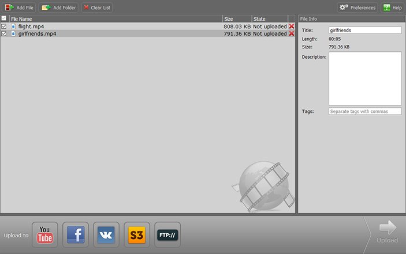Choose YouTube as upload destination
This screenshot has width=406, height=254.
pyautogui.click(x=45, y=234)
